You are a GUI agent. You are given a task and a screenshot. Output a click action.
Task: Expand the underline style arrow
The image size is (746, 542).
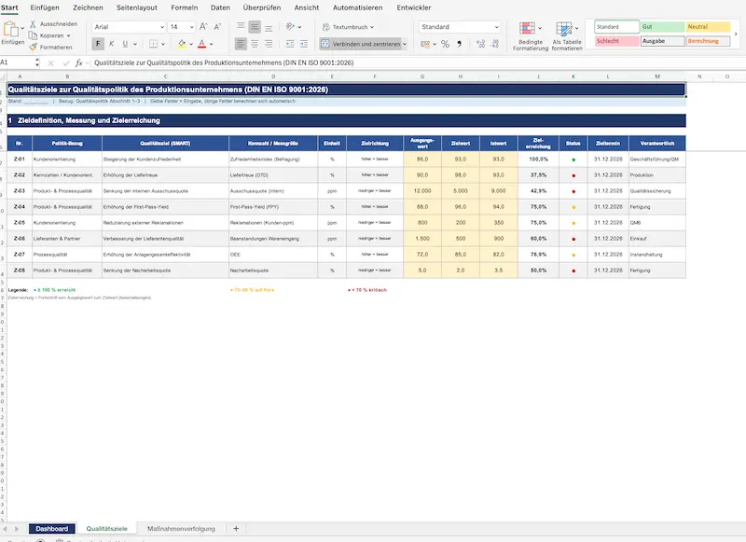135,44
